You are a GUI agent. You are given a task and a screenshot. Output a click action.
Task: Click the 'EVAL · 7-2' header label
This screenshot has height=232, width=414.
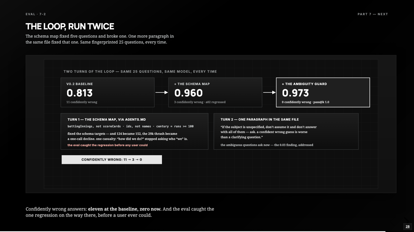point(36,14)
